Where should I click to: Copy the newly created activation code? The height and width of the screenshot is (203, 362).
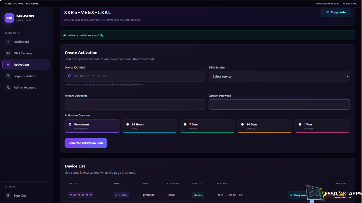[x=336, y=12]
